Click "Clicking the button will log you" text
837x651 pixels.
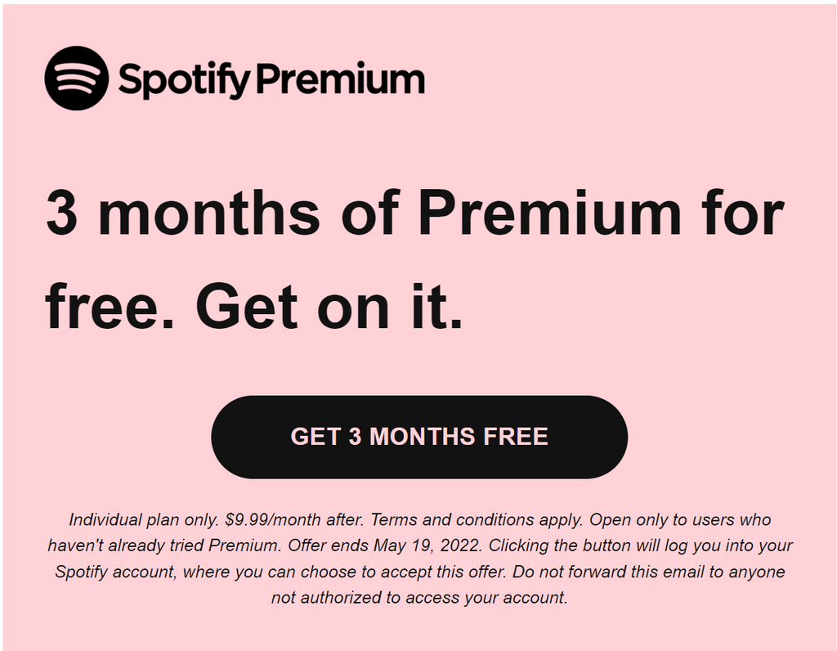click(615, 545)
